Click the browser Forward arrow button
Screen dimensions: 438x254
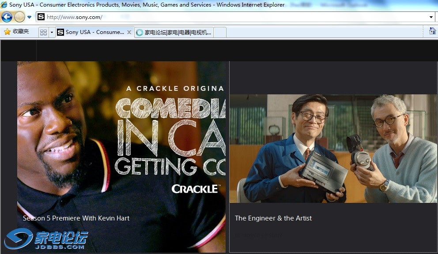point(19,17)
